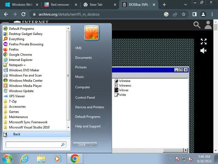The width and height of the screenshot is (218, 164).
Task: Open a new browser tab with plus
Action: (x=164, y=5)
